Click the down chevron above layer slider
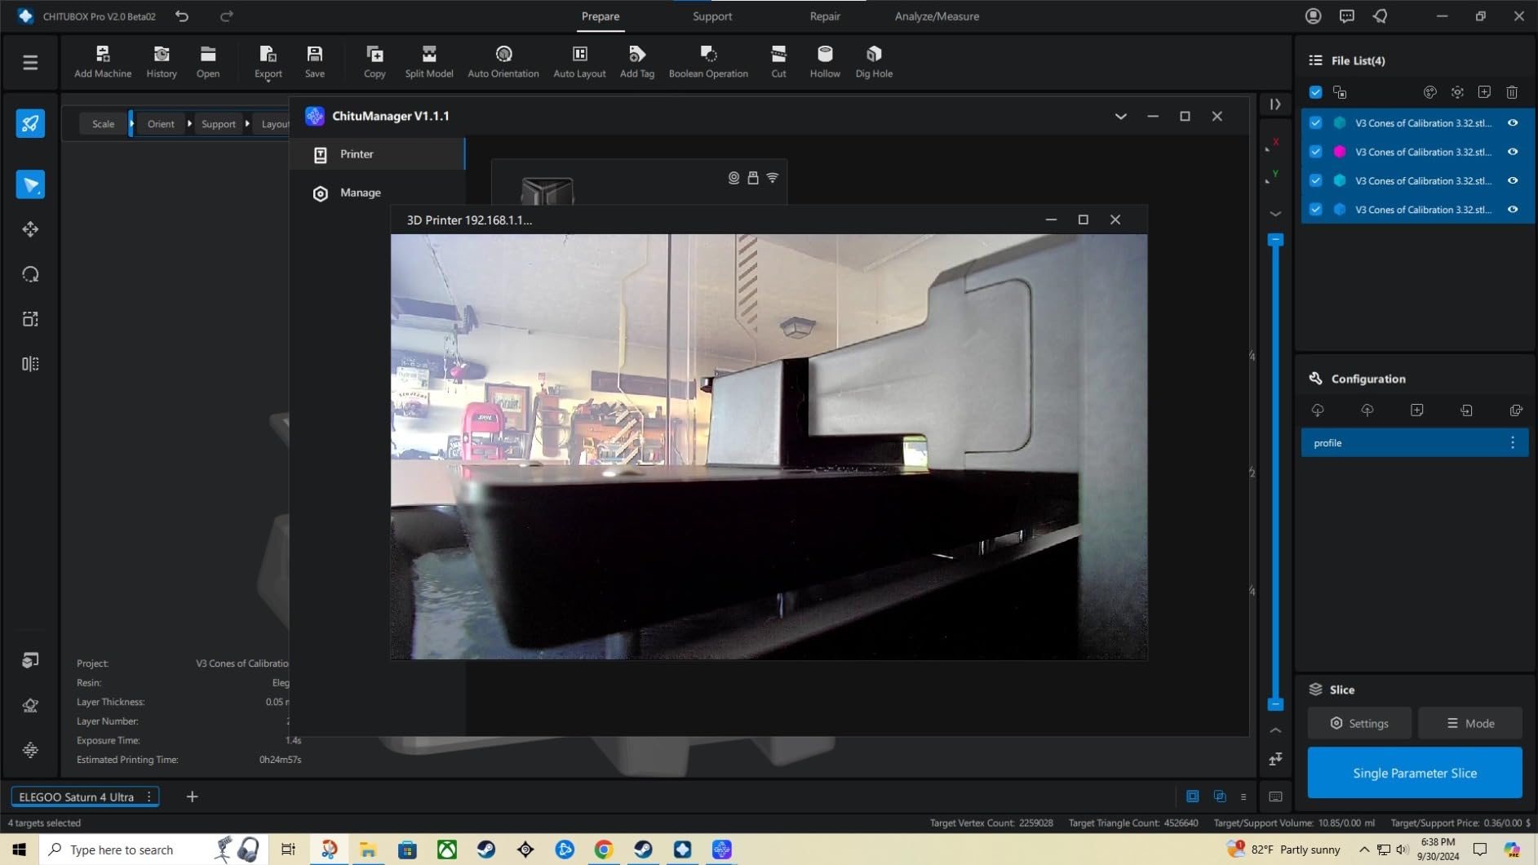Screen dimensions: 1538x865 point(1275,214)
